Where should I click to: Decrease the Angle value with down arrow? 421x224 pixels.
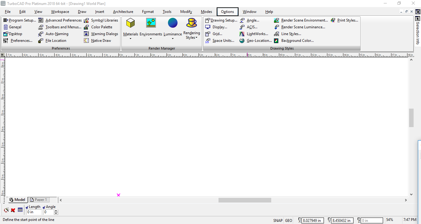(56, 214)
